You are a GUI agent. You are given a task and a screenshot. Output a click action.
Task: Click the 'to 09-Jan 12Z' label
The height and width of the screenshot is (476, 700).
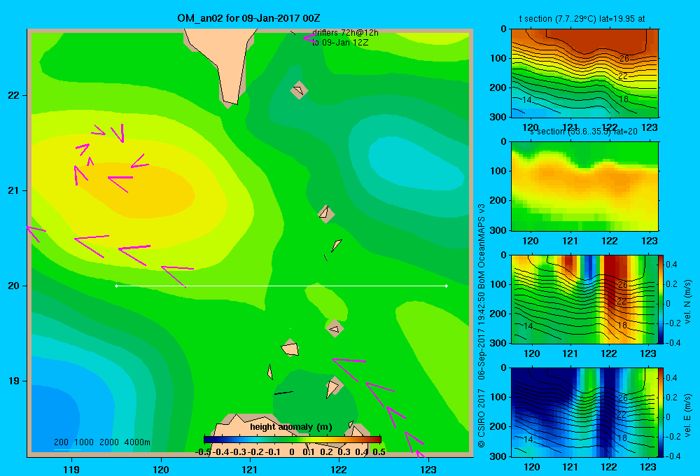point(340,43)
